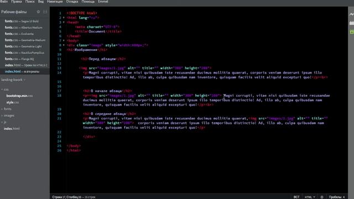
Task: Click the status bar linting indicator circle
Action: point(322,197)
